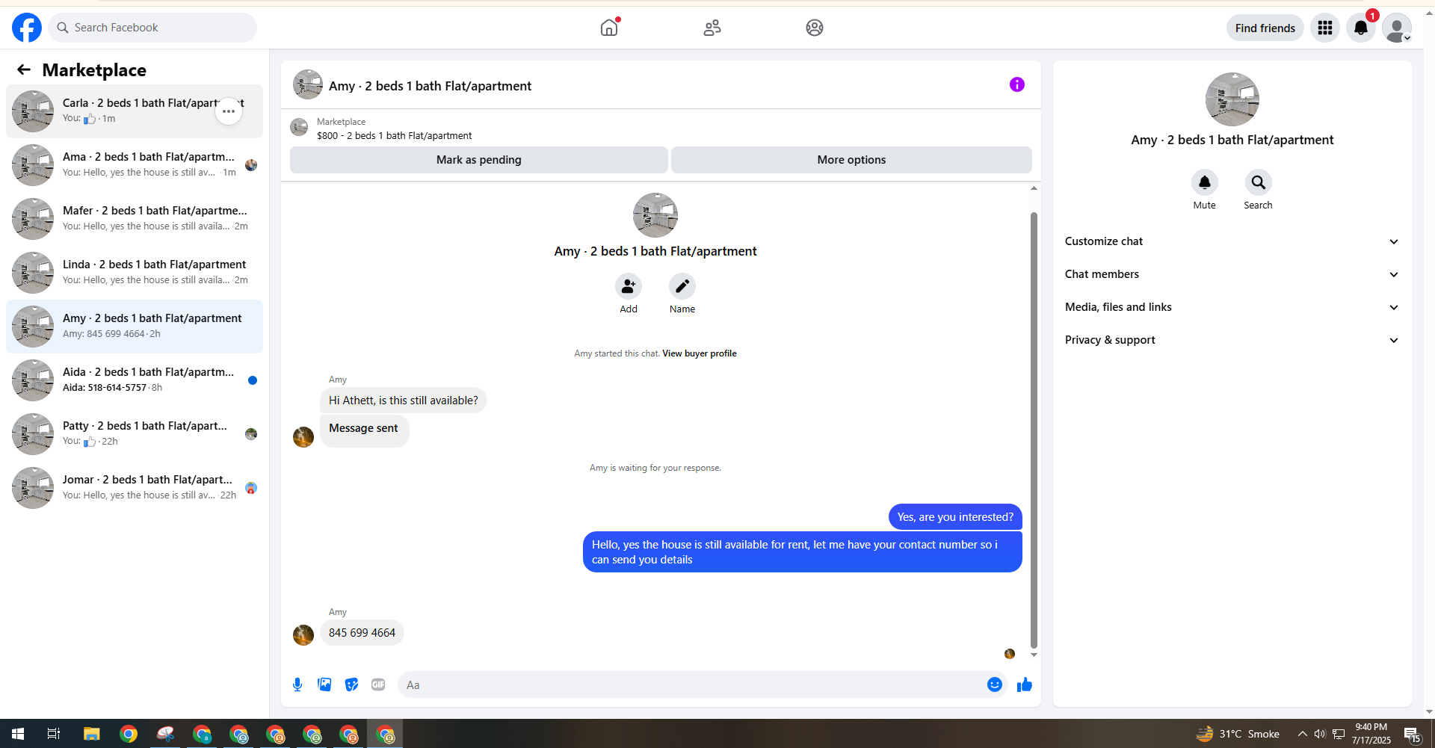1435x748 pixels.
Task: Open the Patty conversation
Action: click(x=135, y=434)
